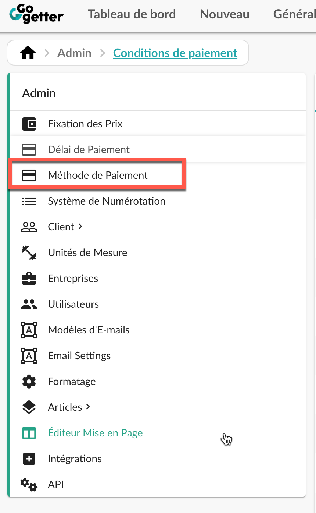Open the Conditions de paiement breadcrumb link
This screenshot has height=513, width=316.
(175, 53)
